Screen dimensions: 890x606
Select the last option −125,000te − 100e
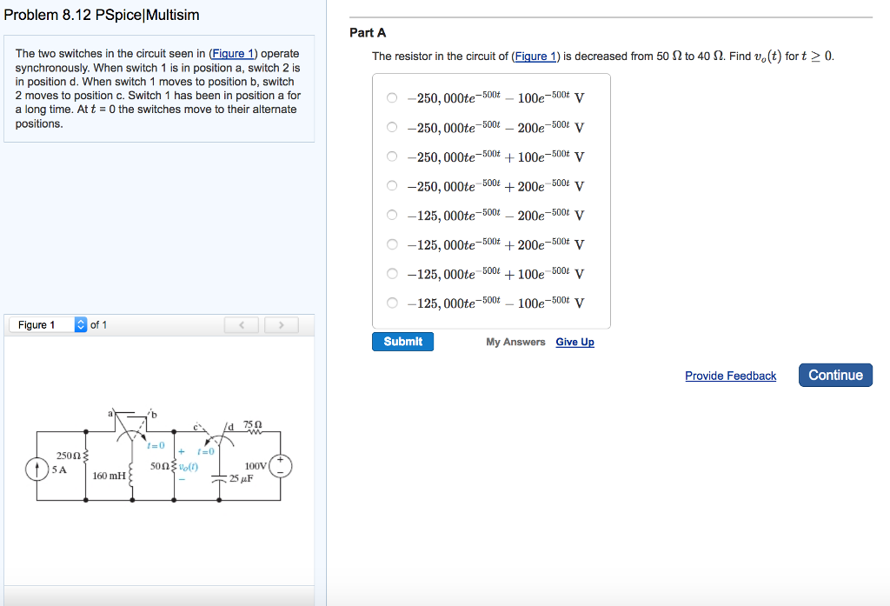(x=393, y=303)
